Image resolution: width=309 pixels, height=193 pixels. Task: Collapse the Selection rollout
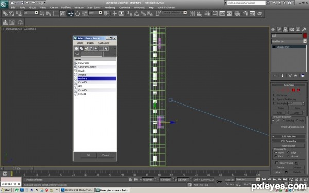tap(289, 85)
